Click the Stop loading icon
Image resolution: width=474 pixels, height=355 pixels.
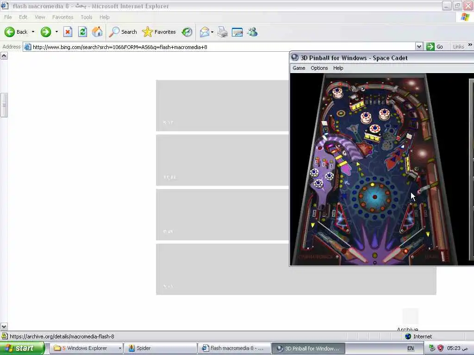[68, 32]
